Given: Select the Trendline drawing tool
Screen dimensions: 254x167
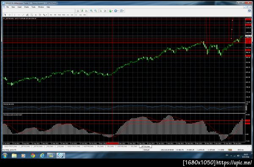Looking at the screenshot, I should [23, 15].
